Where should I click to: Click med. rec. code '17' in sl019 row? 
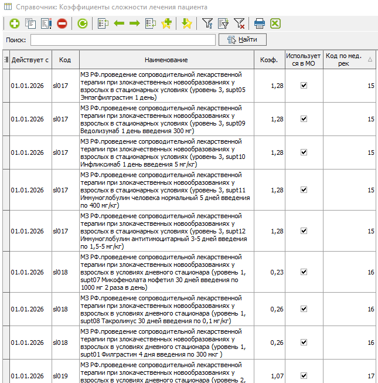click(x=371, y=376)
